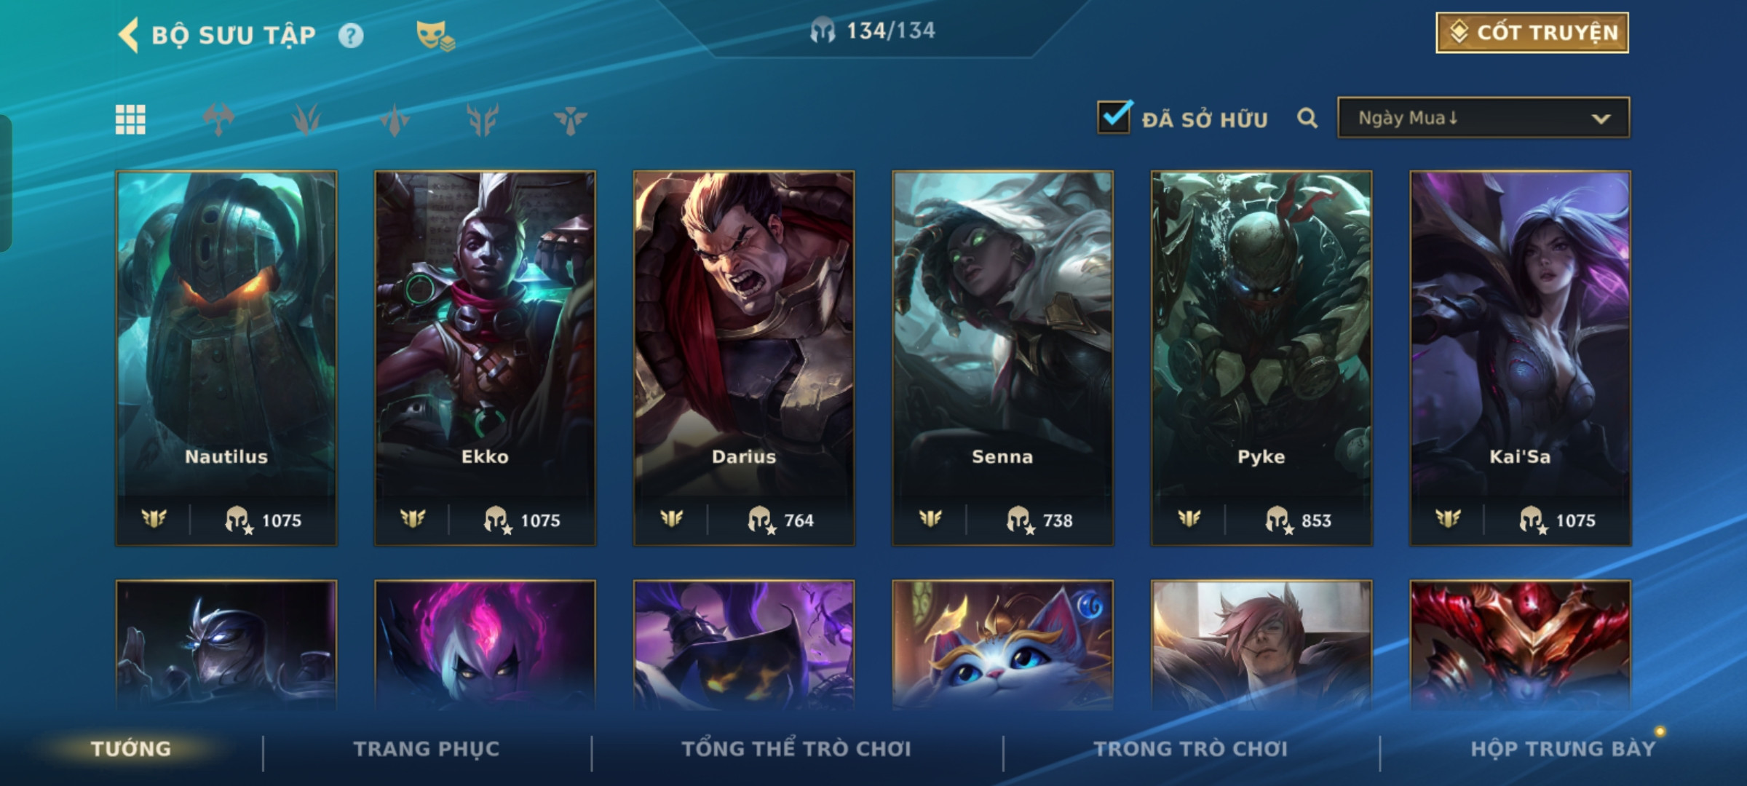1747x786 pixels.
Task: Uncheck the Đã Sở Hữu checkbox
Action: click(1114, 116)
